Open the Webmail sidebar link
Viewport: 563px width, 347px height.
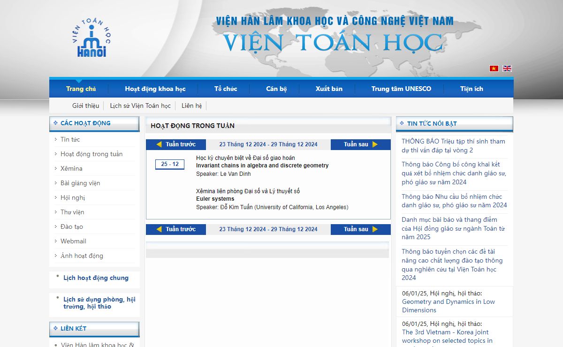point(73,241)
